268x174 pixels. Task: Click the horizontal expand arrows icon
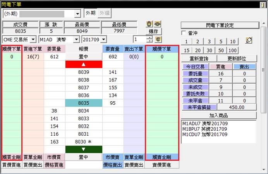point(157,24)
